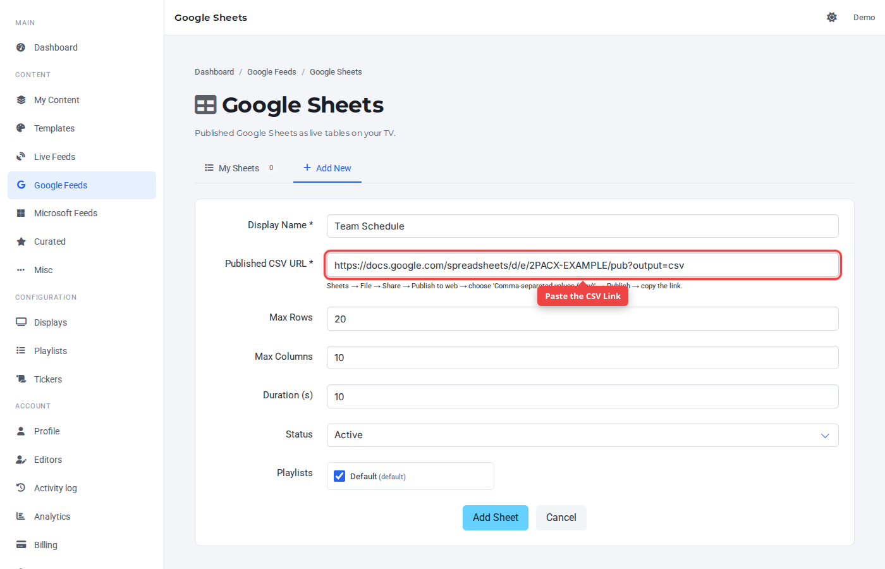The width and height of the screenshot is (885, 569).
Task: Click the Published CSV URL label
Action: tap(269, 264)
